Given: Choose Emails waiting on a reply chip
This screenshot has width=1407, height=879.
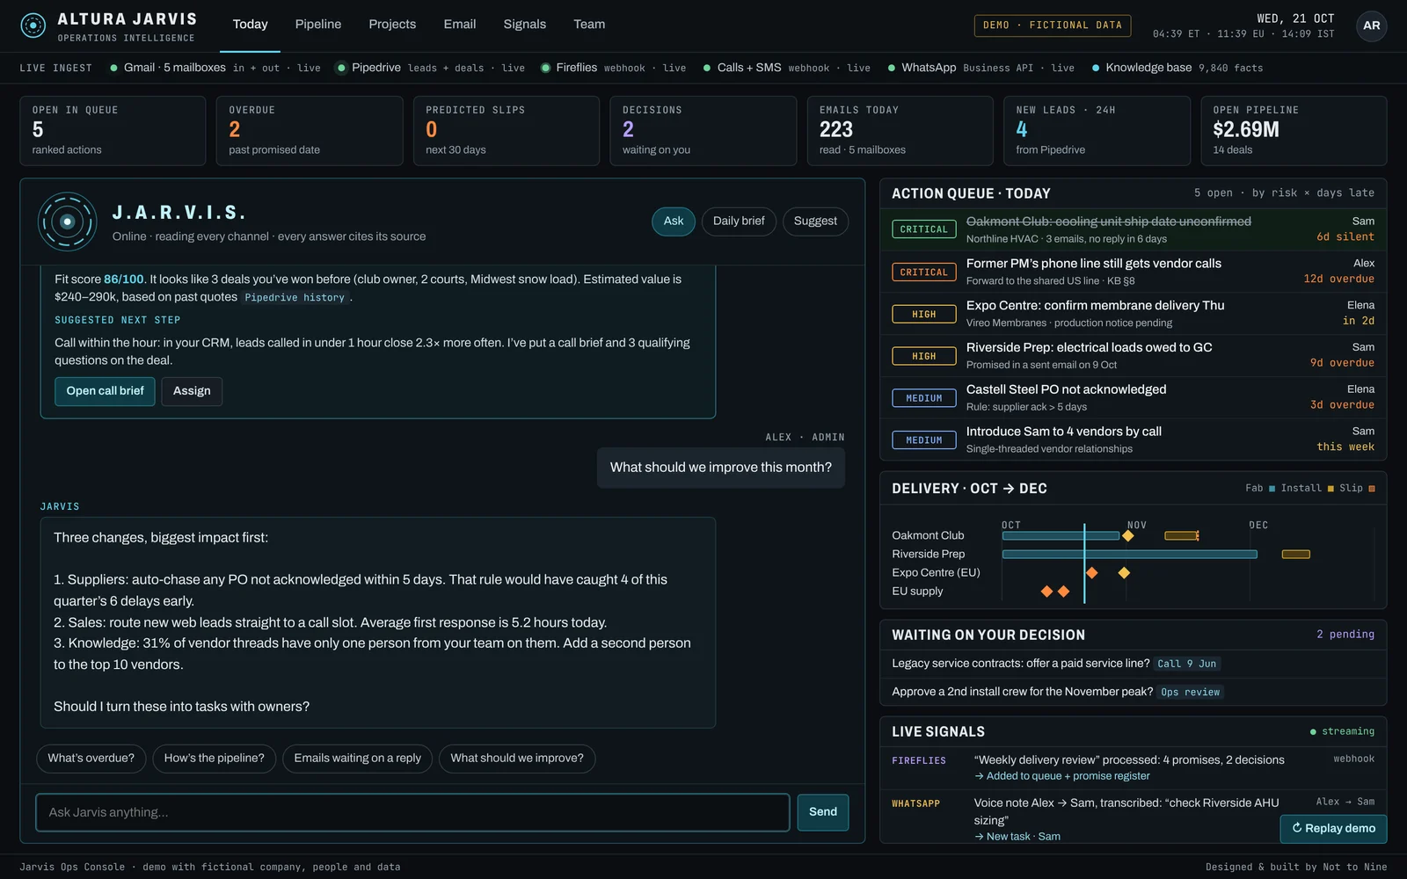Looking at the screenshot, I should tap(357, 759).
